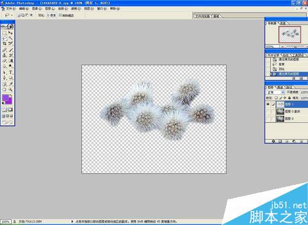This screenshot has width=308, height=225.
Task: Select the Type (T) tool
Action: click(10, 73)
